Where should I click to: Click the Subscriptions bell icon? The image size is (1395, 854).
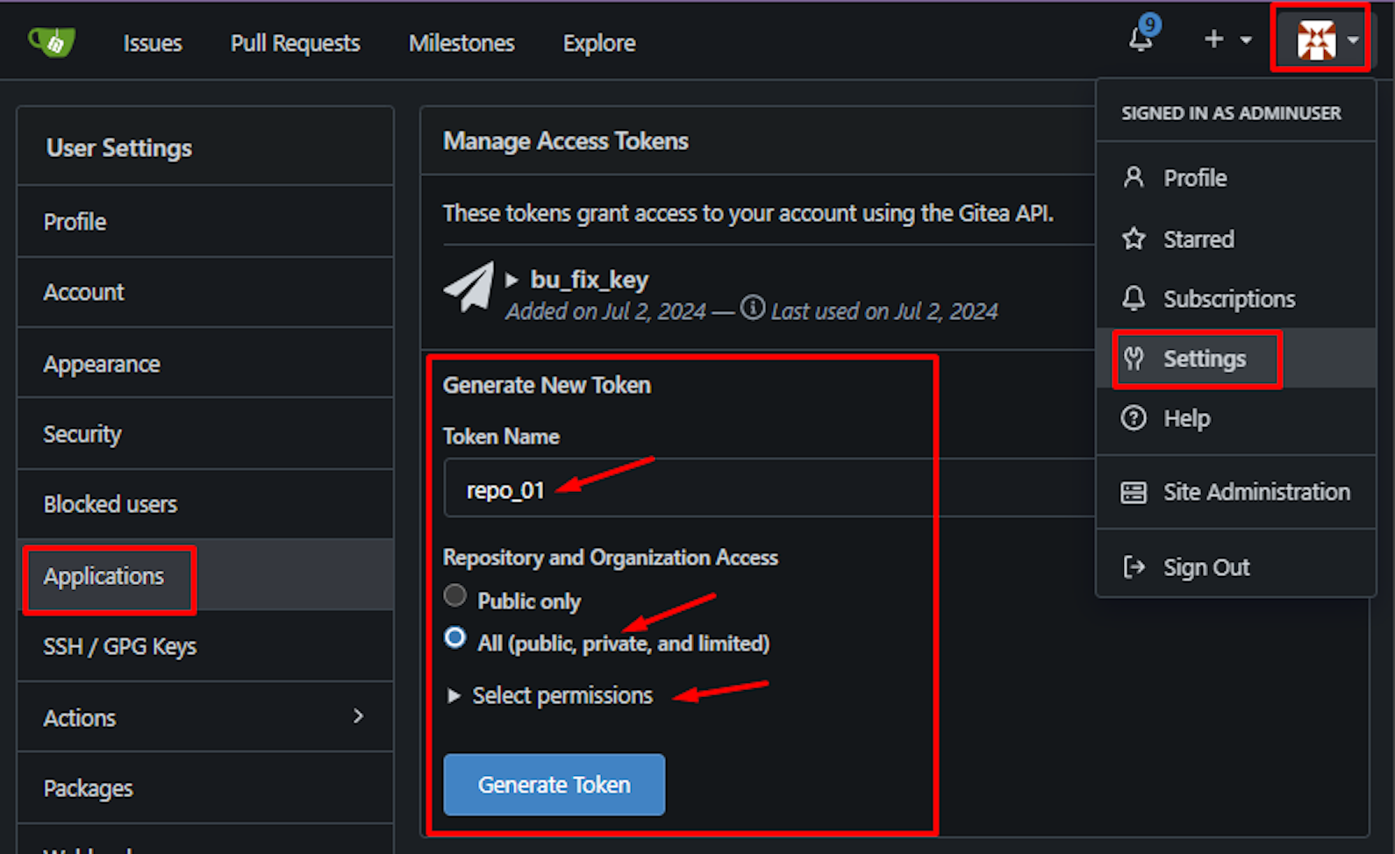pyautogui.click(x=1134, y=299)
